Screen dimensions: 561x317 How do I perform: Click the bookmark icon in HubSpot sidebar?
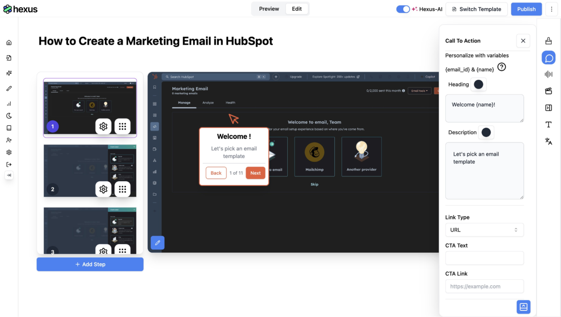coord(155,87)
